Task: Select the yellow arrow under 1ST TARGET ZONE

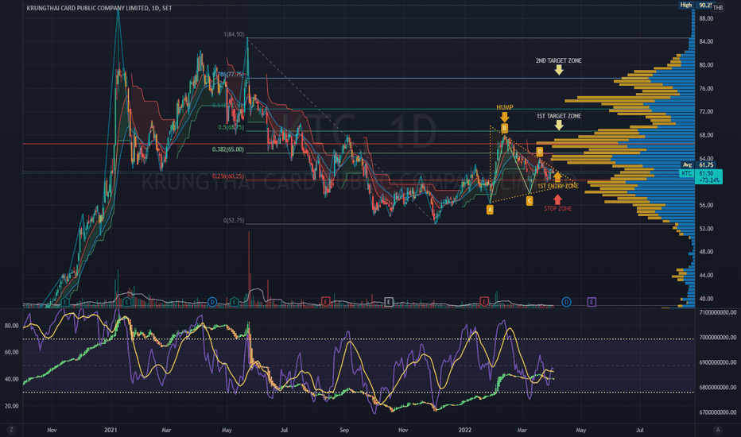Action: point(559,125)
